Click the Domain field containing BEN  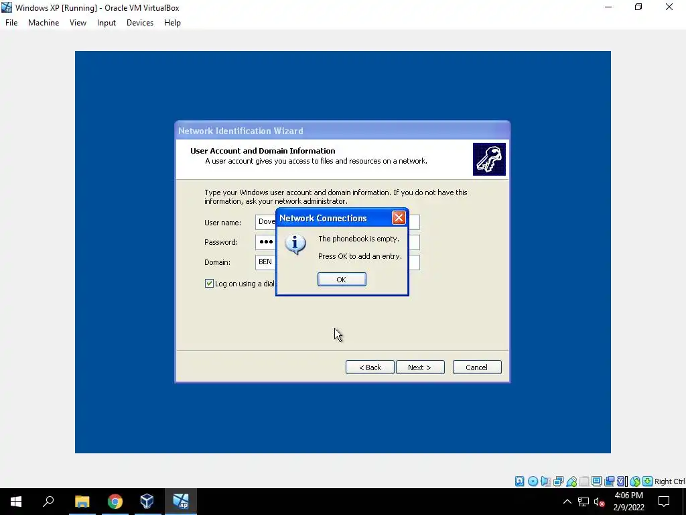[x=265, y=262]
